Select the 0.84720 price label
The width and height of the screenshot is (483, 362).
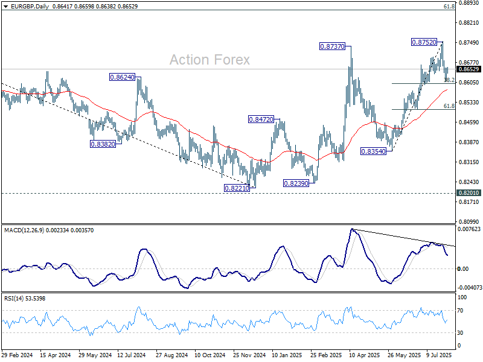click(261, 119)
